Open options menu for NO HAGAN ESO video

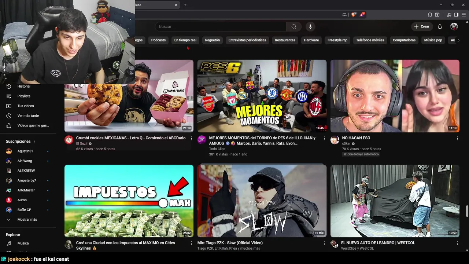click(457, 138)
